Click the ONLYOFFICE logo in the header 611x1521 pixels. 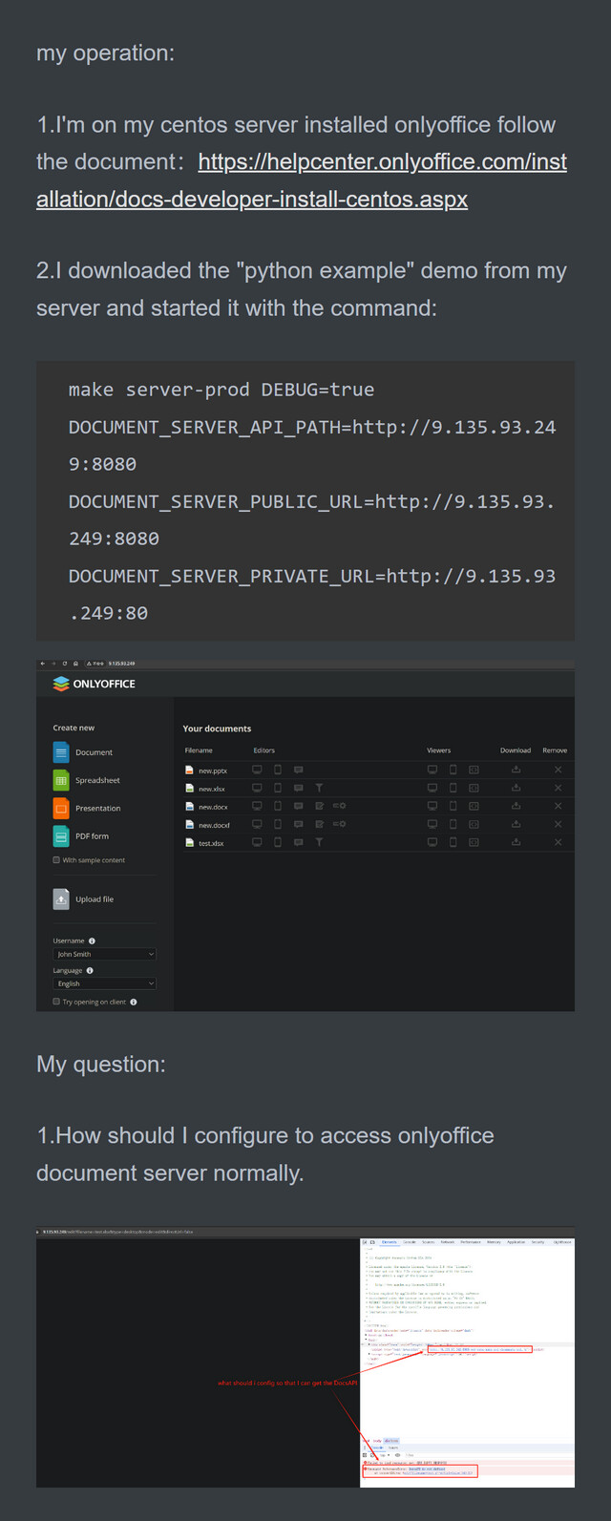click(94, 684)
